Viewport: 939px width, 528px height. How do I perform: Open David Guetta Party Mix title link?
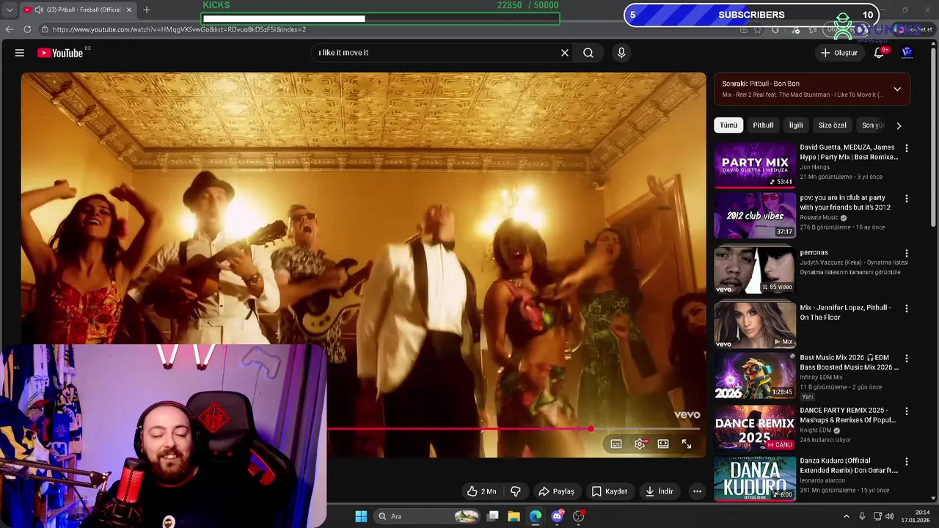pyautogui.click(x=849, y=152)
